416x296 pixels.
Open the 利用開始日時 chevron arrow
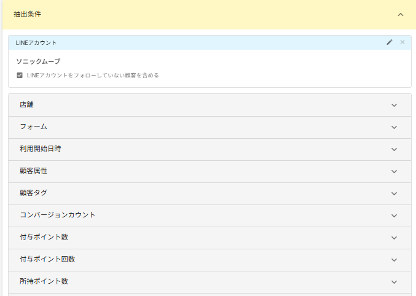[x=394, y=149]
